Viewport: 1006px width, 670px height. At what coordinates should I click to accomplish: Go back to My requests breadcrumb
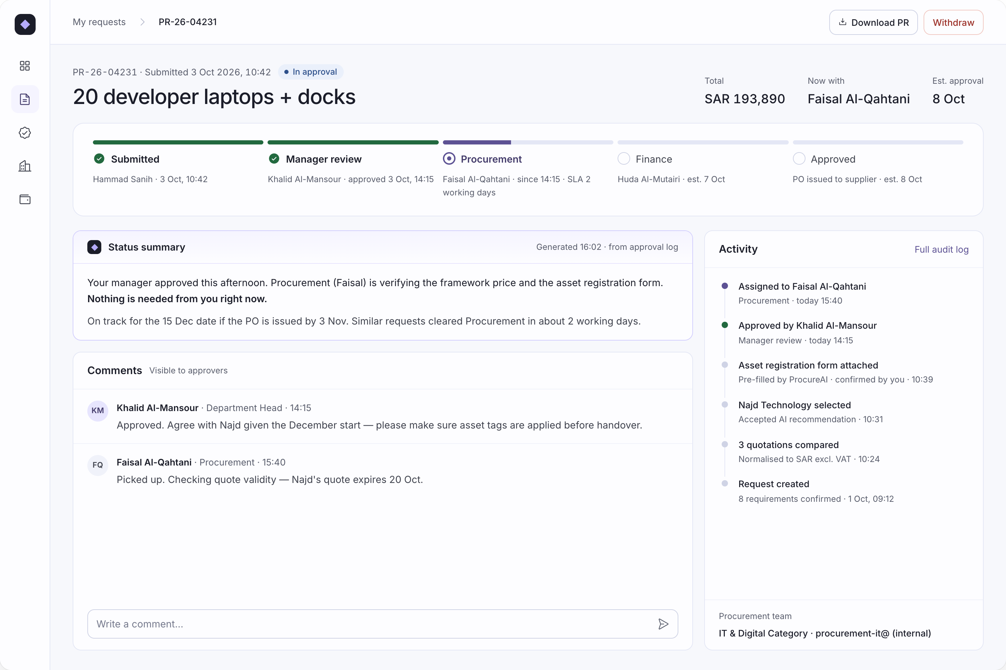[x=99, y=22]
